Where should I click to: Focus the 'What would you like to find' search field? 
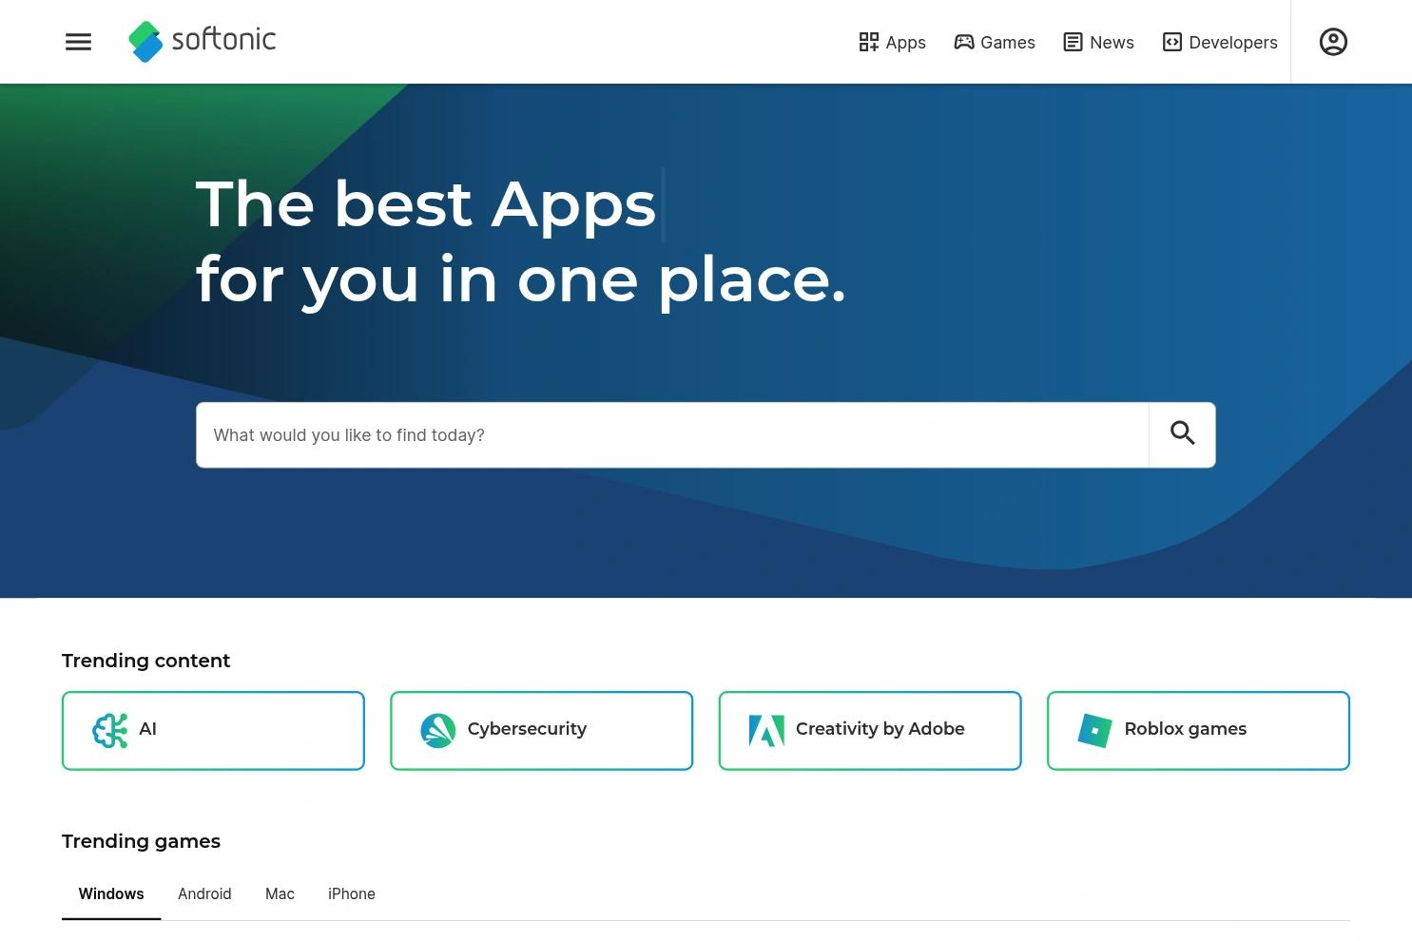671,435
